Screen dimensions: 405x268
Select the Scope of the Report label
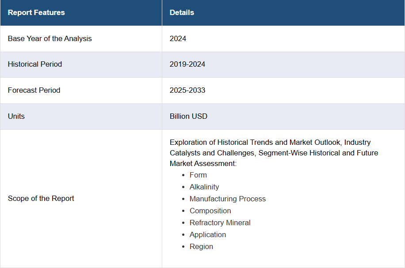[41, 198]
